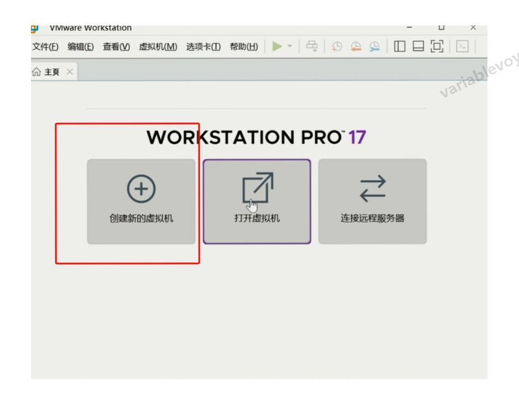Toggle the library sidebar view icon
Screen dimensions: 519x405
tap(399, 46)
